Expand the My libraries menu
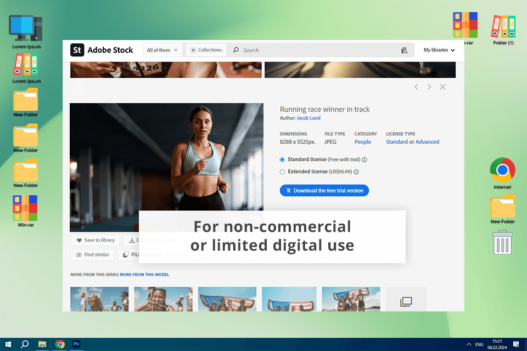Viewport: 527px width, 351px height. [439, 50]
